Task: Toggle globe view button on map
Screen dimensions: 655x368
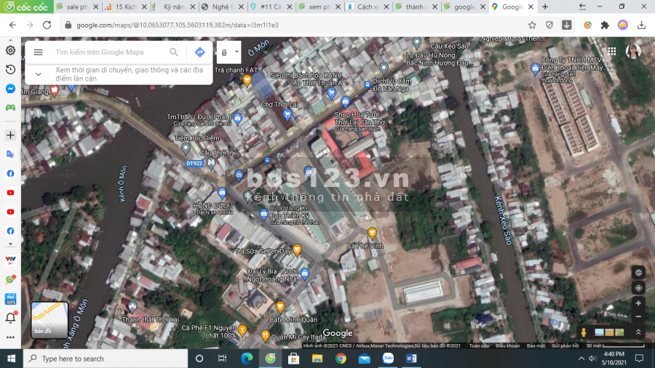Action: [638, 273]
